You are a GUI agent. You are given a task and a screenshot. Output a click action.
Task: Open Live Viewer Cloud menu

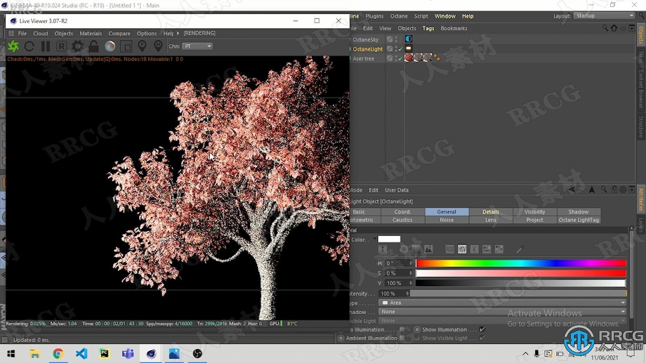point(40,33)
